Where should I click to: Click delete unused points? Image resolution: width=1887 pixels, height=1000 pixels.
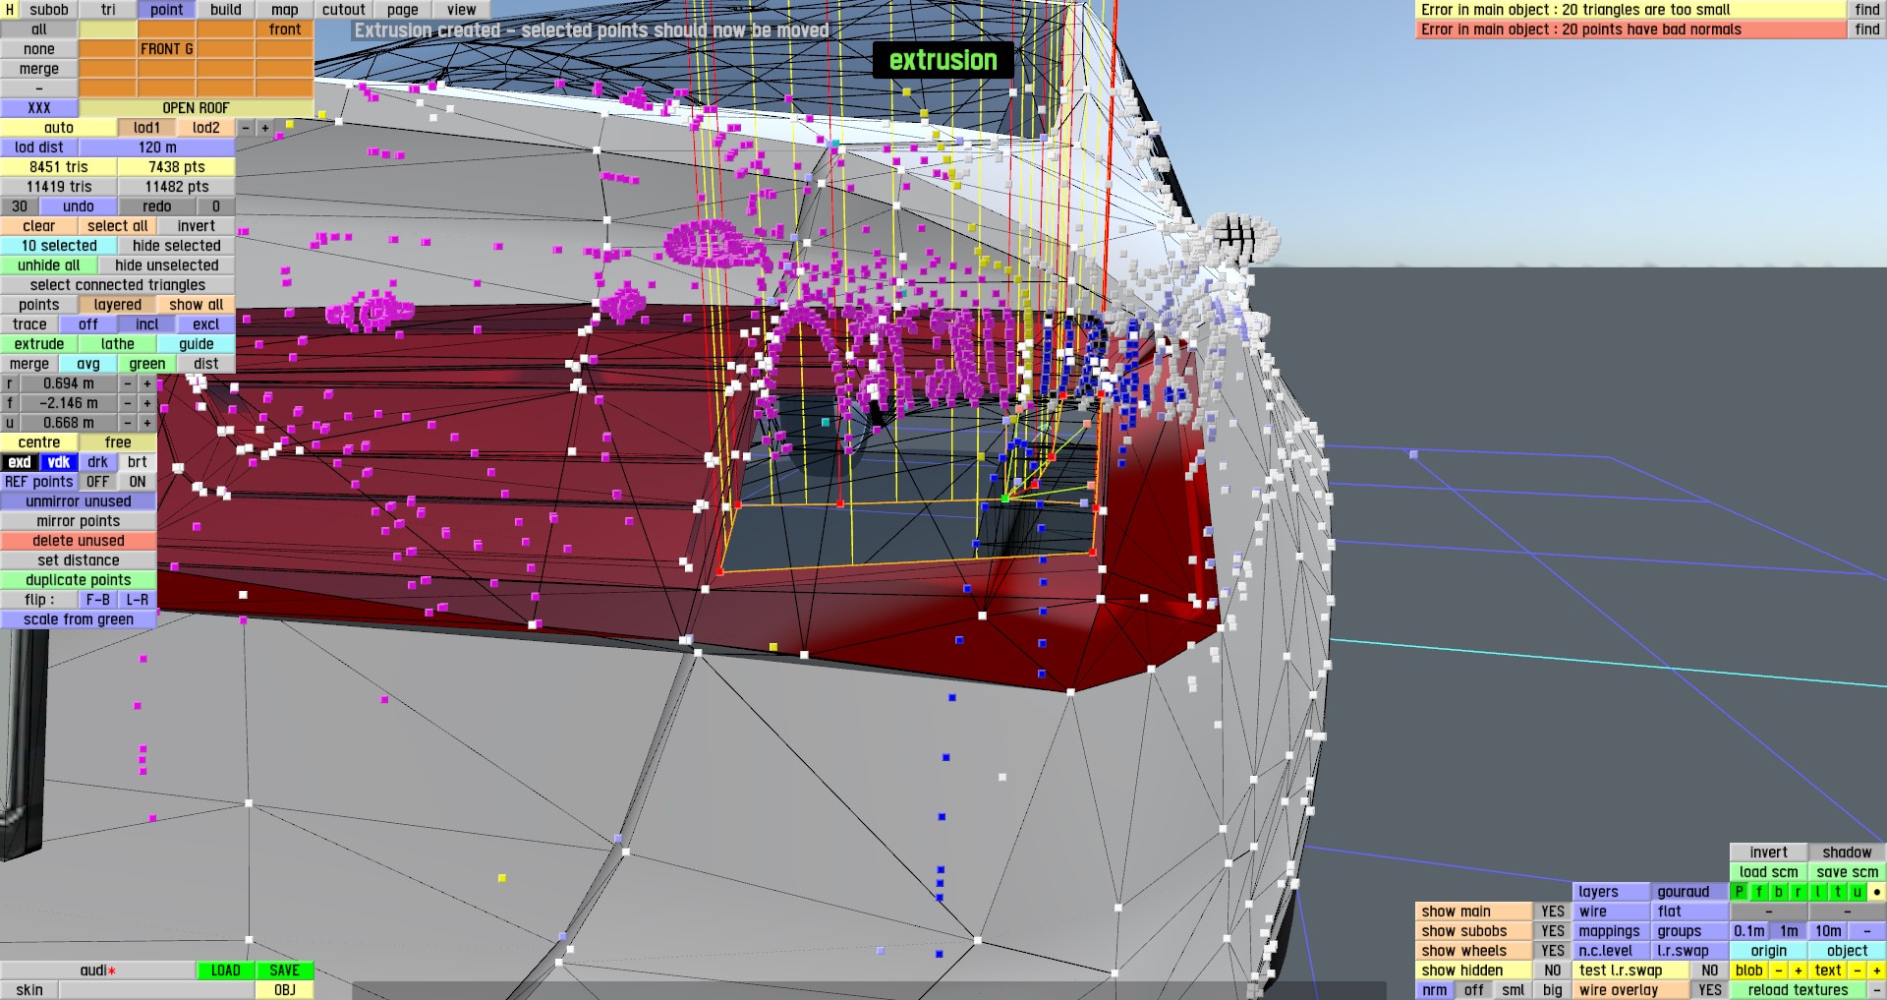pos(79,541)
